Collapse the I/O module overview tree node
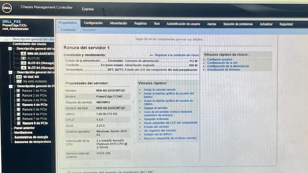 tap(10, 72)
